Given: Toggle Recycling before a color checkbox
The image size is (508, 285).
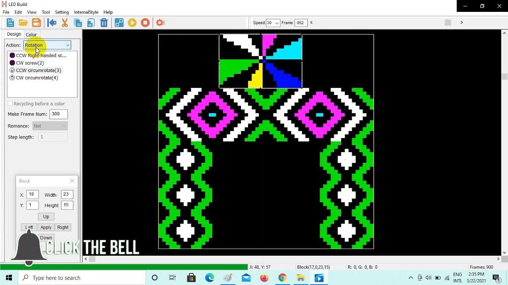Looking at the screenshot, I should pos(10,104).
